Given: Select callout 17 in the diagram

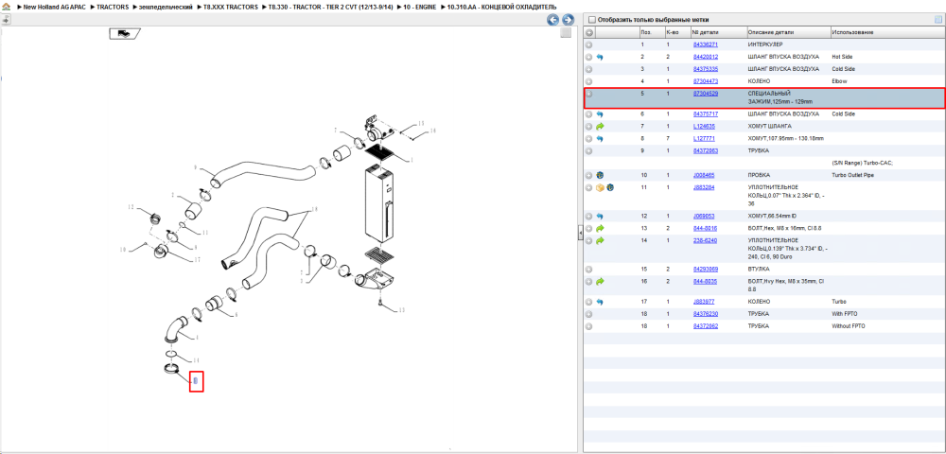Looking at the screenshot, I should 196,260.
